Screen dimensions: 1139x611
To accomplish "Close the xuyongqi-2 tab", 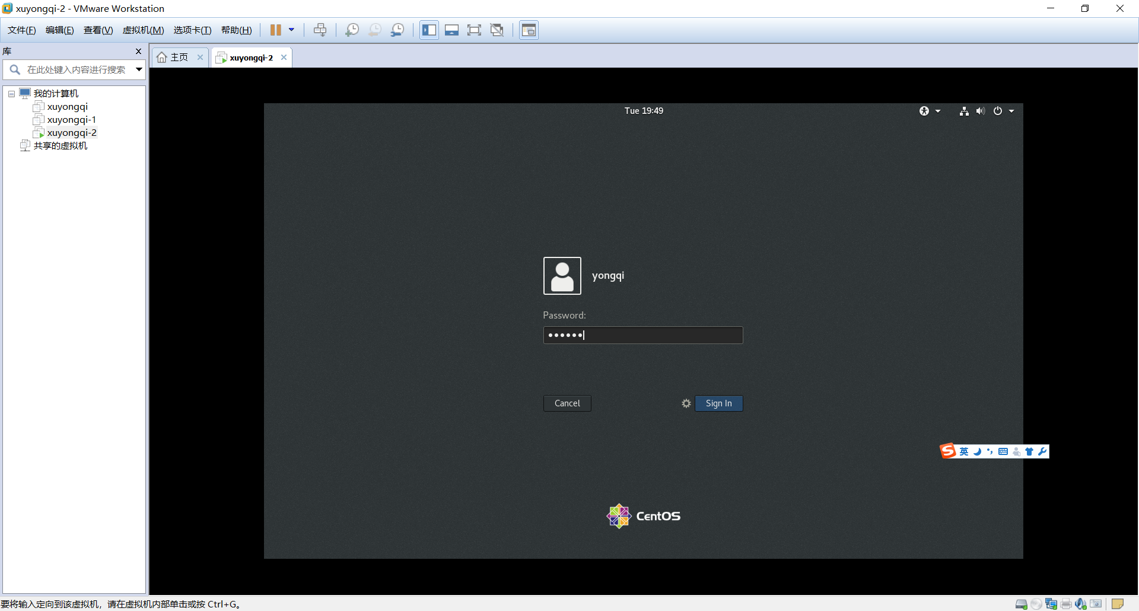I will pos(284,58).
